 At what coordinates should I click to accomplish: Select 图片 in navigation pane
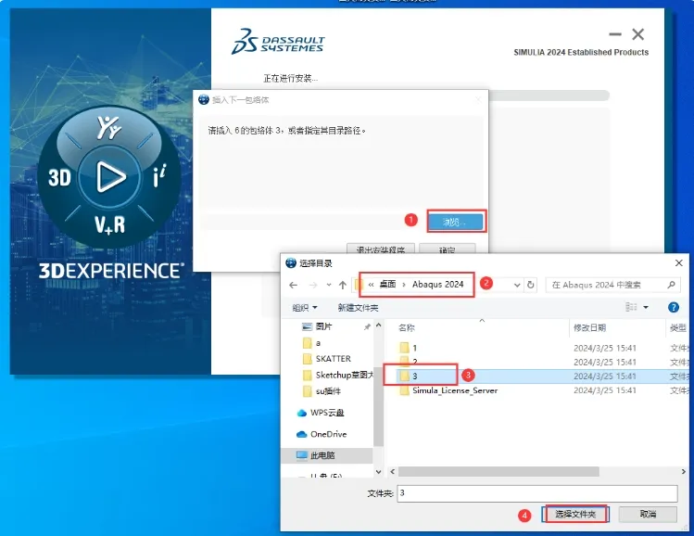pos(323,326)
